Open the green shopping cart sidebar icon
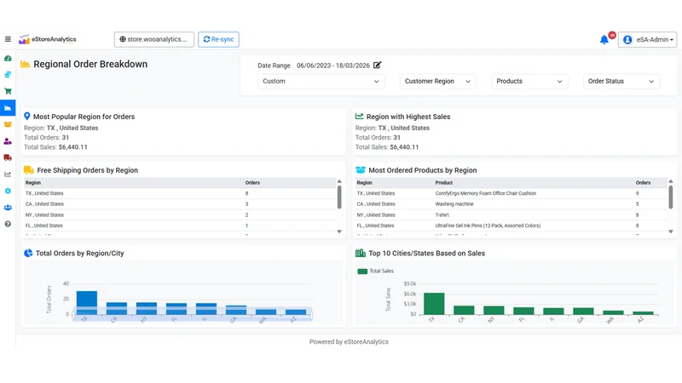The height and width of the screenshot is (383, 682). click(x=8, y=91)
